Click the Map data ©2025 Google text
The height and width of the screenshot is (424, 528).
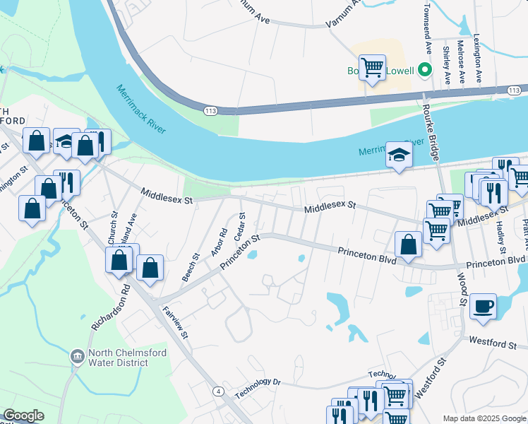[x=484, y=418]
